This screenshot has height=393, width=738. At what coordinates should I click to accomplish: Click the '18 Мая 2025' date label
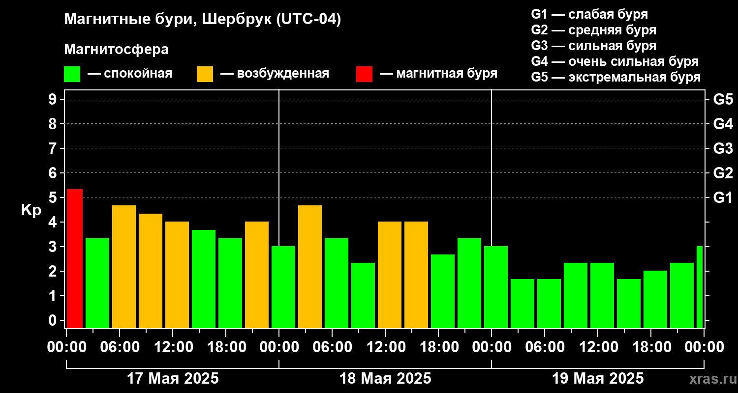(385, 379)
